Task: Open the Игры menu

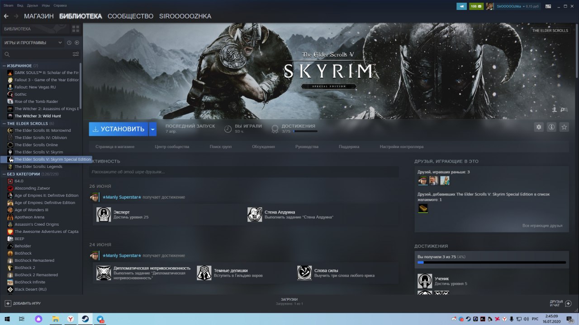Action: click(46, 6)
